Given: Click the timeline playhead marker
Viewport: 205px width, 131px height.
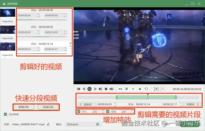Looking at the screenshot, I should [148, 94].
